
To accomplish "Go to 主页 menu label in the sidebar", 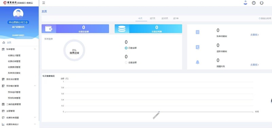I will click(x=9, y=42).
